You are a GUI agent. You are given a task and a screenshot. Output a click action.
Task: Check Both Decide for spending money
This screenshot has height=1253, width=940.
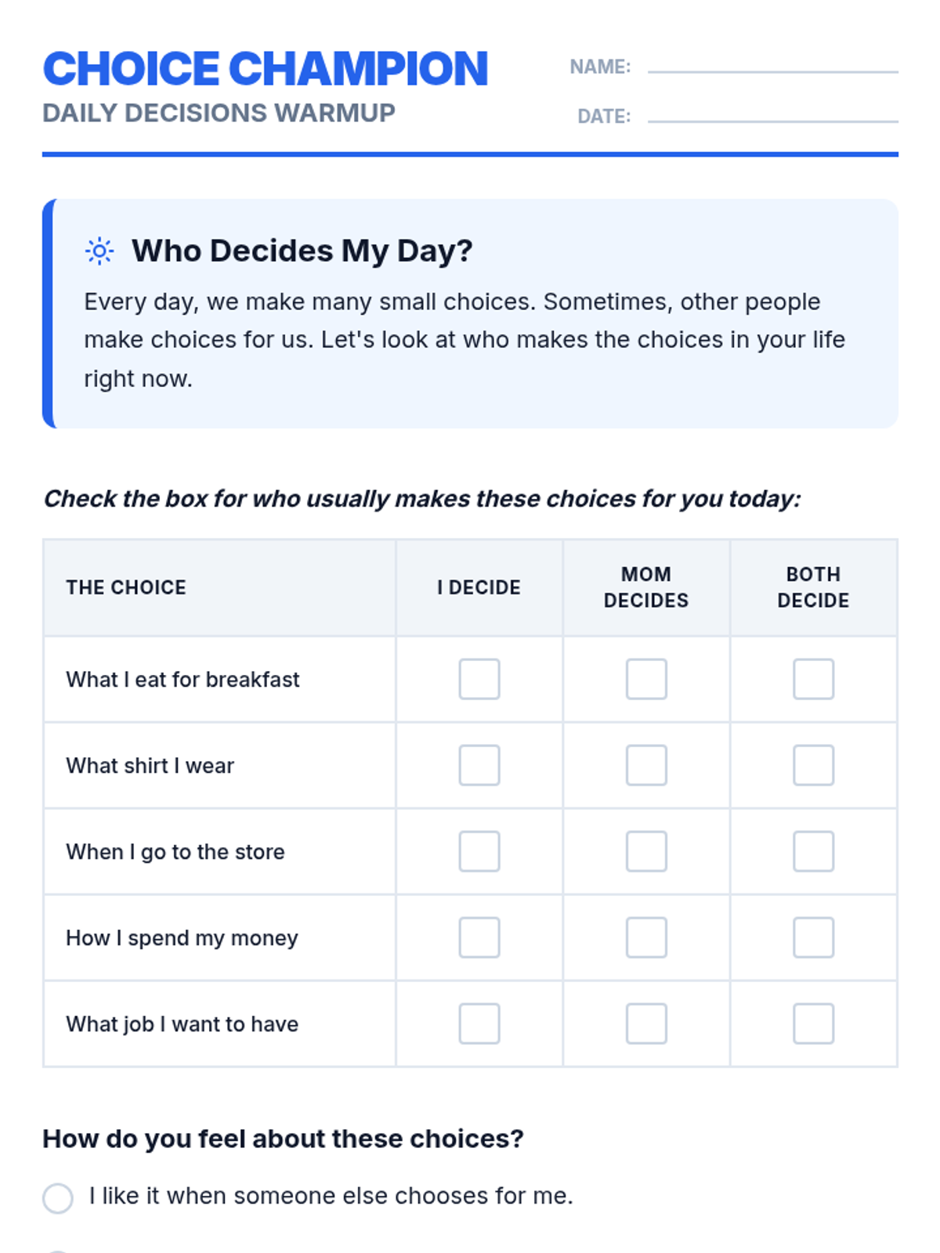813,937
